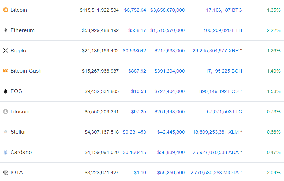Click the Stellar rocket logo icon
The height and width of the screenshot is (181, 284).
tap(6, 132)
